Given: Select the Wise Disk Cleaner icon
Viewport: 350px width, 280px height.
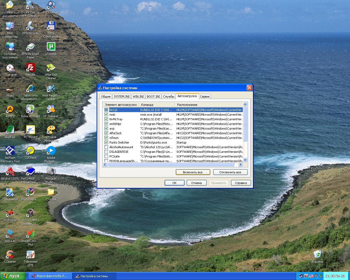Looking at the screenshot, I should (x=51, y=68).
